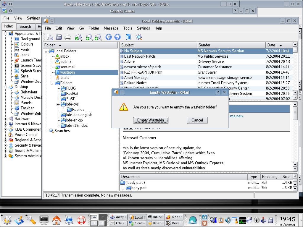Open the Message menu in KMail
Viewport: 303px width, 227px height.
coord(111,28)
